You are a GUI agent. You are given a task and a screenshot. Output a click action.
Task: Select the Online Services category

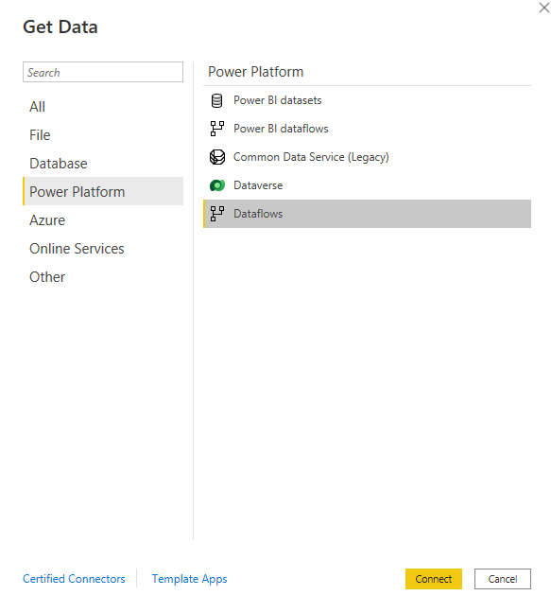[103, 249]
